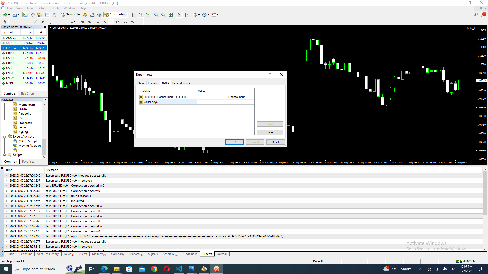The image size is (488, 274).
Task: Toggle the Market Watch panel icon
Action: [x=25, y=15]
